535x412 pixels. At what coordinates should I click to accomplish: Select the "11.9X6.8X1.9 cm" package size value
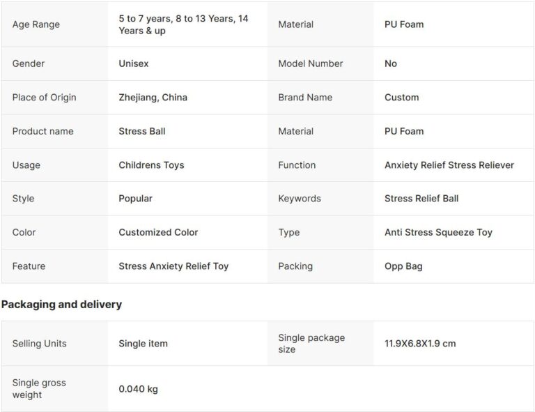click(x=420, y=344)
